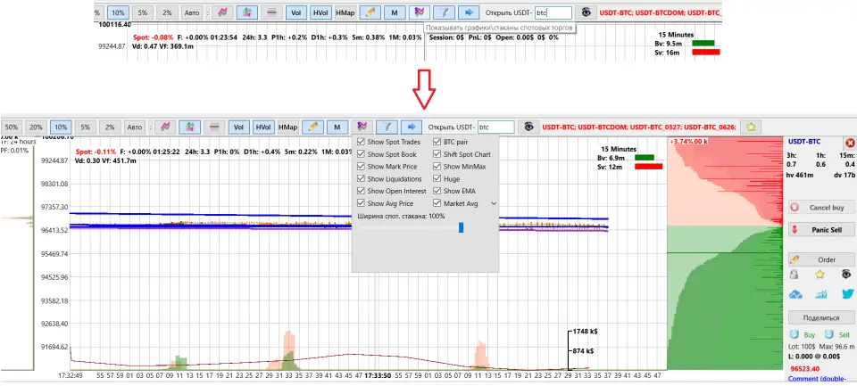Click the spot order book width slider
857x386 pixels.
[x=461, y=228]
